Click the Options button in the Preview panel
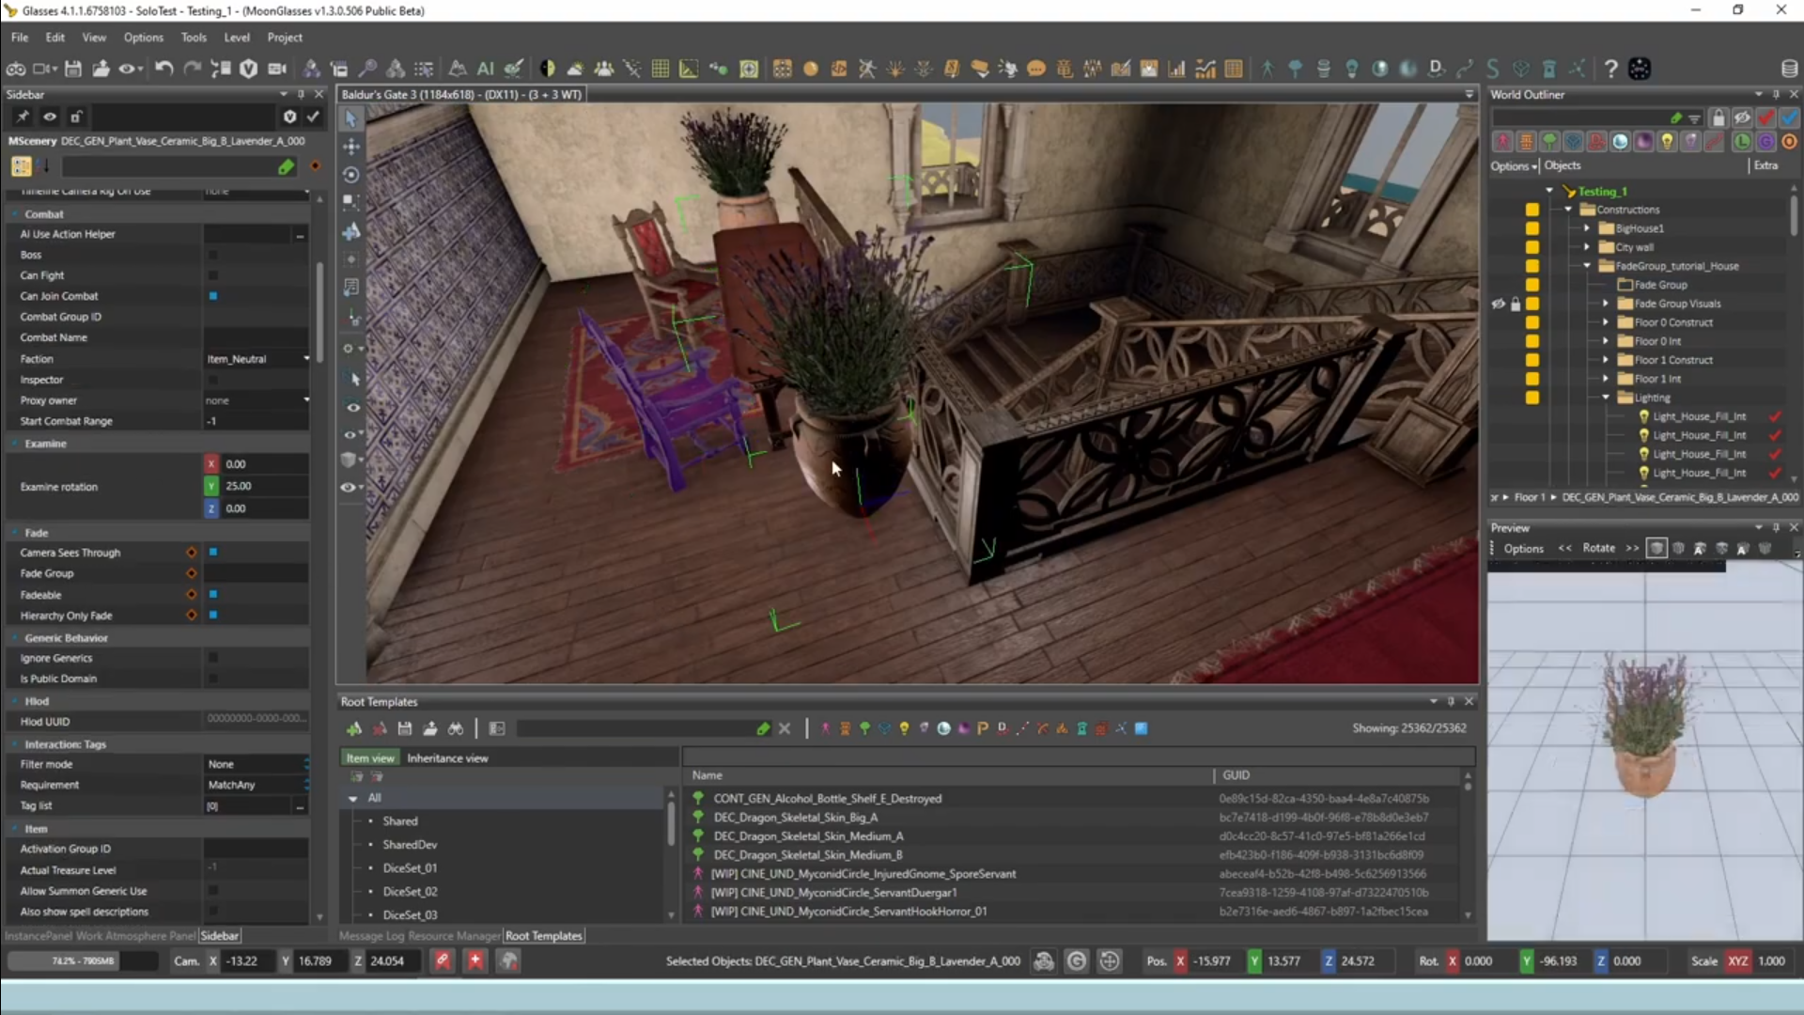The width and height of the screenshot is (1804, 1015). [1524, 548]
